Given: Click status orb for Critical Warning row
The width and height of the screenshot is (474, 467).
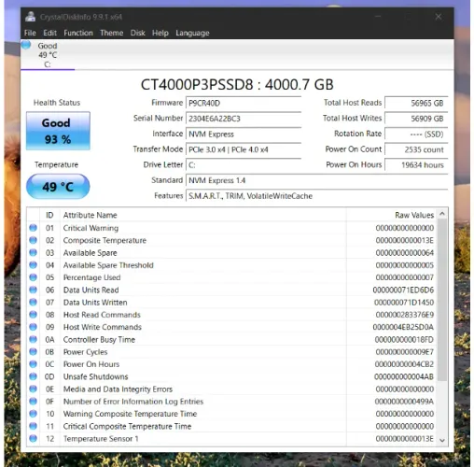Looking at the screenshot, I should pyautogui.click(x=33, y=228).
